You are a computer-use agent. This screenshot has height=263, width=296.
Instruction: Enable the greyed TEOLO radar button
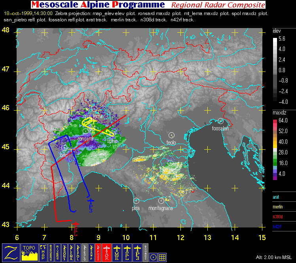click(x=85, y=253)
